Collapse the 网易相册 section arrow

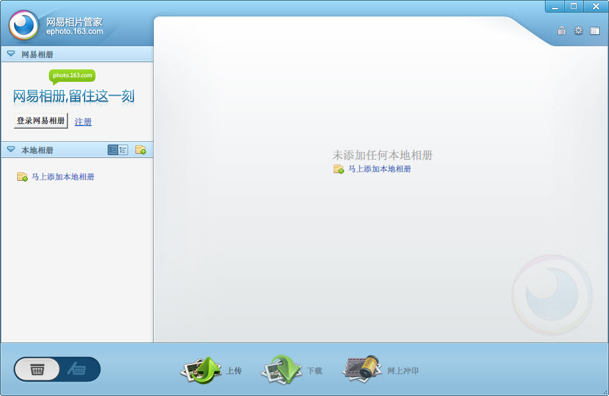point(11,53)
